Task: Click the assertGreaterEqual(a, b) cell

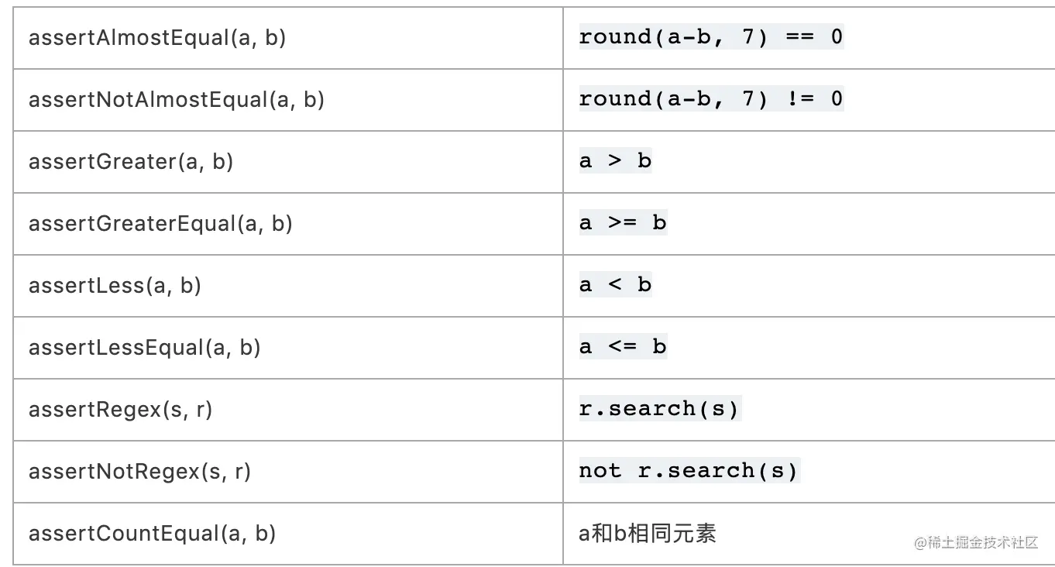Action: coord(160,223)
